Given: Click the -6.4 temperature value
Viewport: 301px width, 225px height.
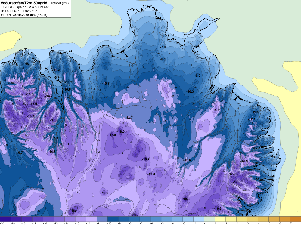Looking at the screenshot, I should pos(196,46).
